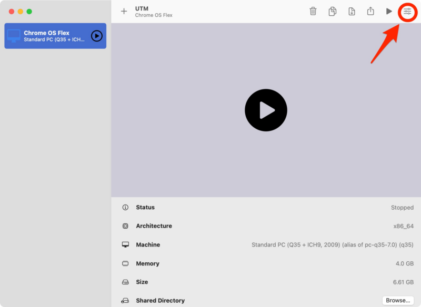The height and width of the screenshot is (307, 421).
Task: Click the 4.0 GB memory value
Action: 405,263
